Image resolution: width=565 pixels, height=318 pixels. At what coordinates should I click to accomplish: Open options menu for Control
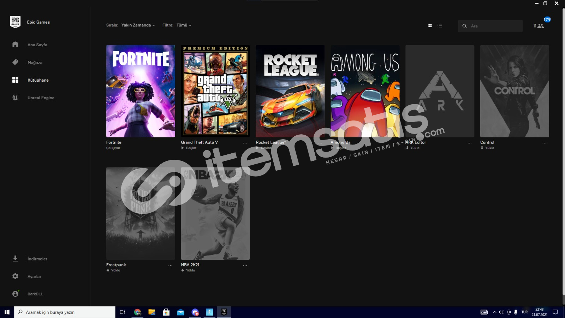click(x=545, y=143)
